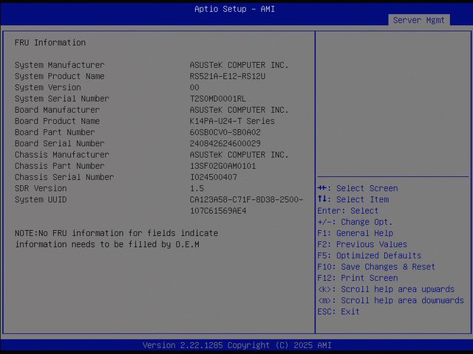Click SDR Version value 1.5

click(197, 188)
